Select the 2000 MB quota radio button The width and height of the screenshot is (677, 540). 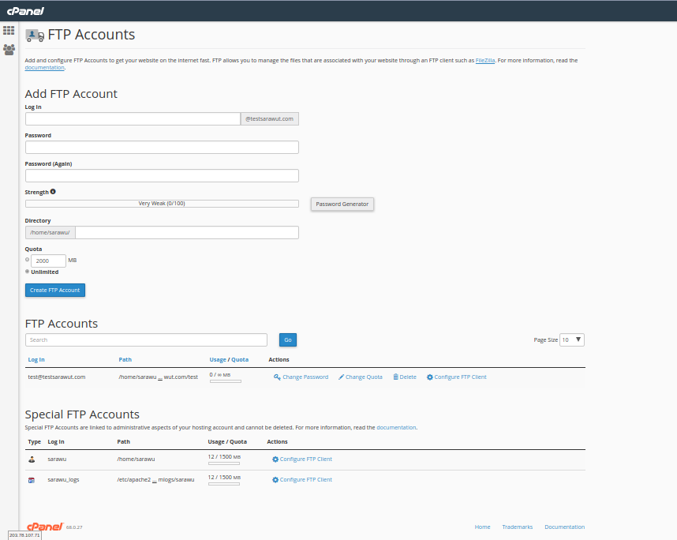[x=28, y=260]
